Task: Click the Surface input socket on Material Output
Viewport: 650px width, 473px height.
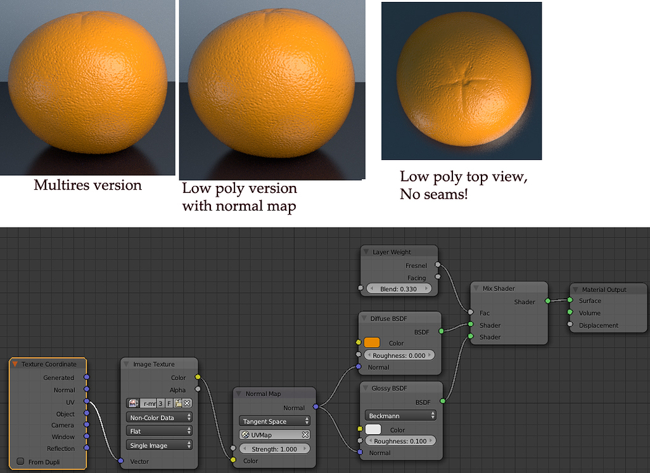Action: pyautogui.click(x=570, y=300)
